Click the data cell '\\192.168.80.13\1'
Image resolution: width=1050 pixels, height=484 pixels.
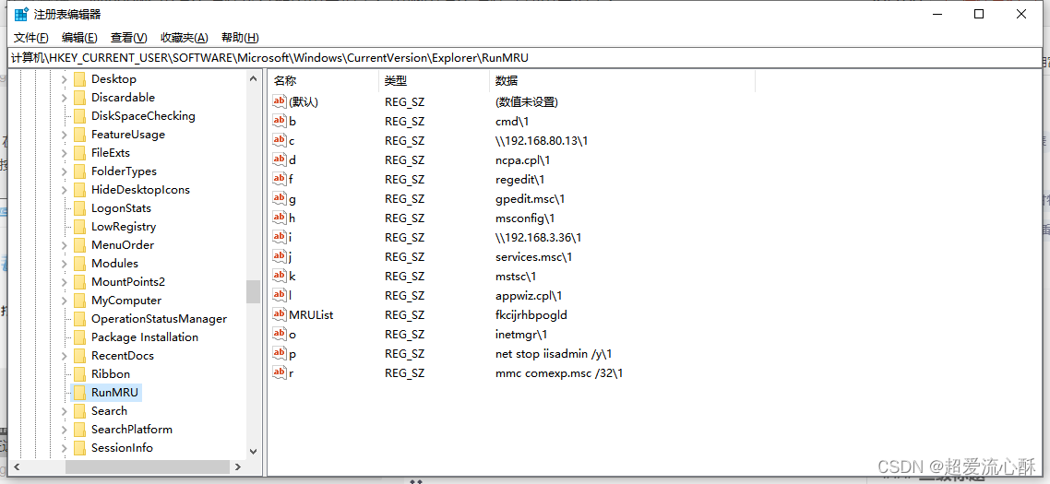click(x=542, y=140)
